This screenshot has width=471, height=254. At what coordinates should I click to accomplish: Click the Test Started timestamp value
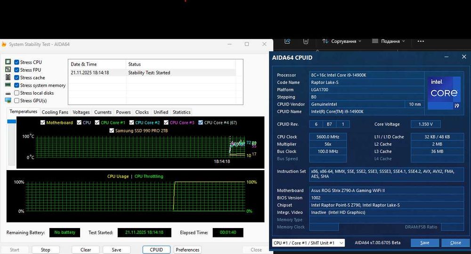tap(144, 232)
